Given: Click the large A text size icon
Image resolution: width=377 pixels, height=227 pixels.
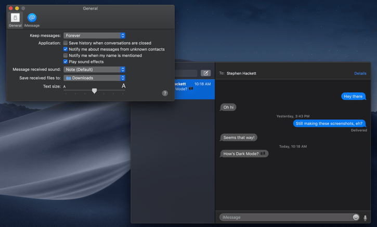Looking at the screenshot, I should 123,86.
